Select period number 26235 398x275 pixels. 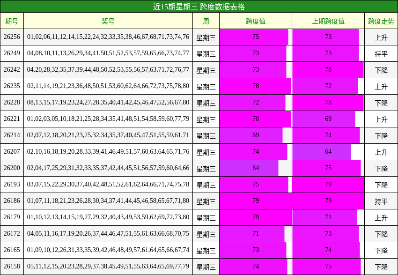tap(12, 86)
